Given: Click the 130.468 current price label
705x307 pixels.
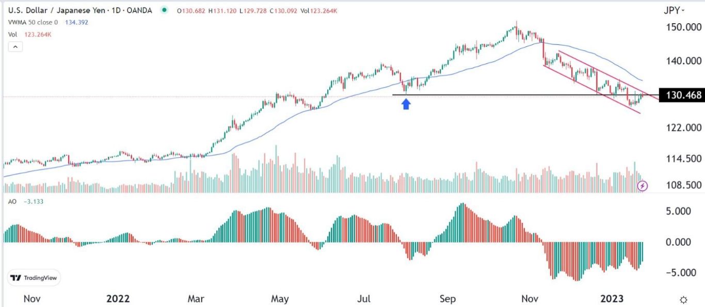Looking at the screenshot, I should (682, 95).
